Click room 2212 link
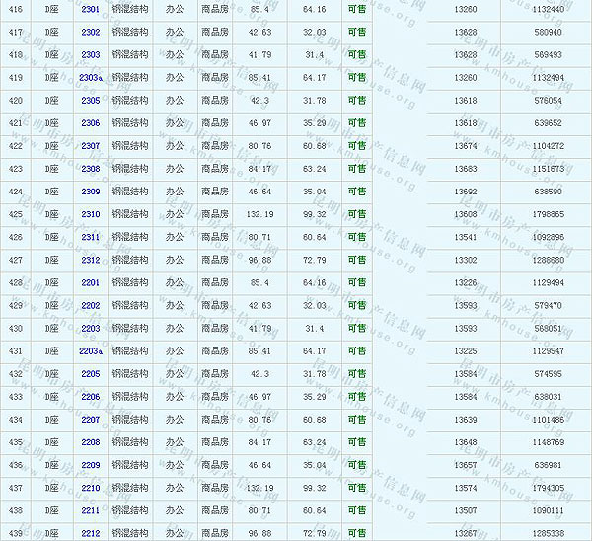This screenshot has width=592, height=541. [x=90, y=533]
